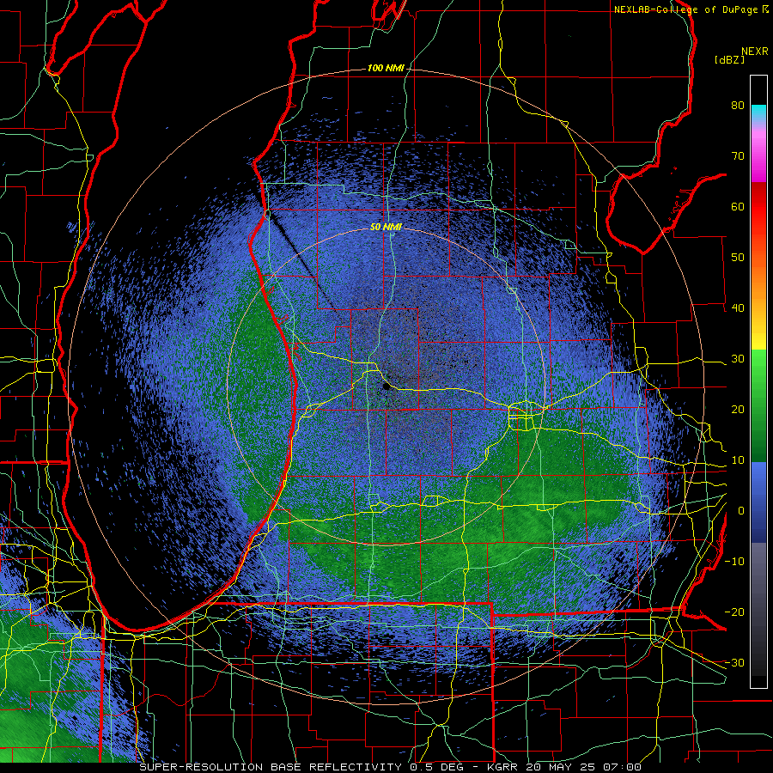This screenshot has width=773, height=773.
Task: Click the -20 value on the dBZ scale
Action: point(734,612)
